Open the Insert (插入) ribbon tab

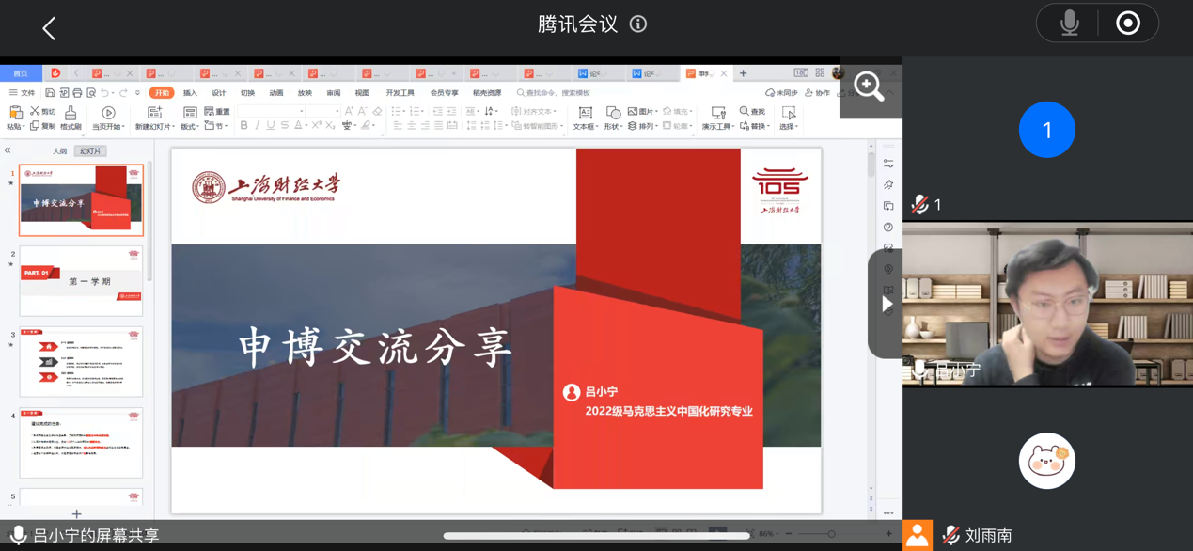(190, 93)
